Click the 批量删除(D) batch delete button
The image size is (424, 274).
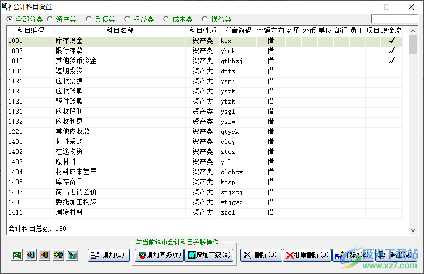[307, 255]
